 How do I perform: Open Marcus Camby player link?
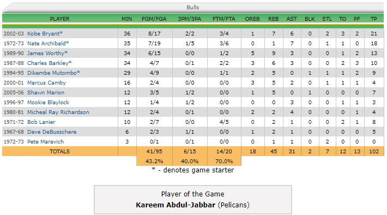coord(46,83)
